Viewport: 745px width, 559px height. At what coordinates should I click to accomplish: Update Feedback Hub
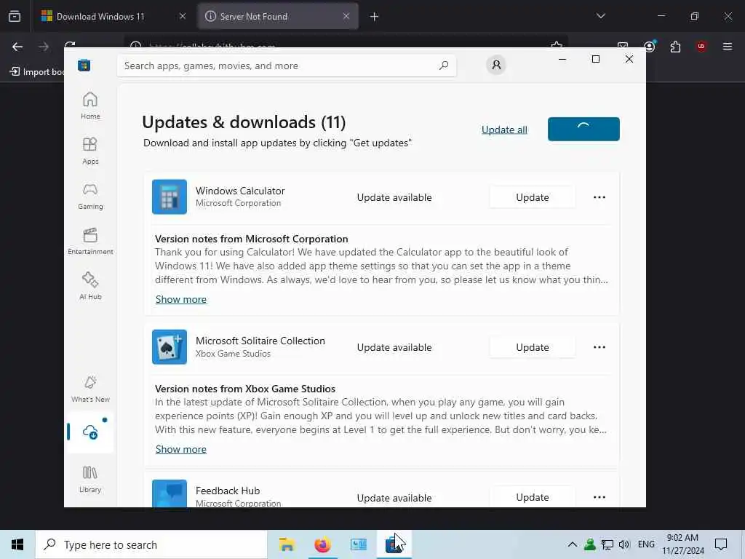pyautogui.click(x=532, y=497)
